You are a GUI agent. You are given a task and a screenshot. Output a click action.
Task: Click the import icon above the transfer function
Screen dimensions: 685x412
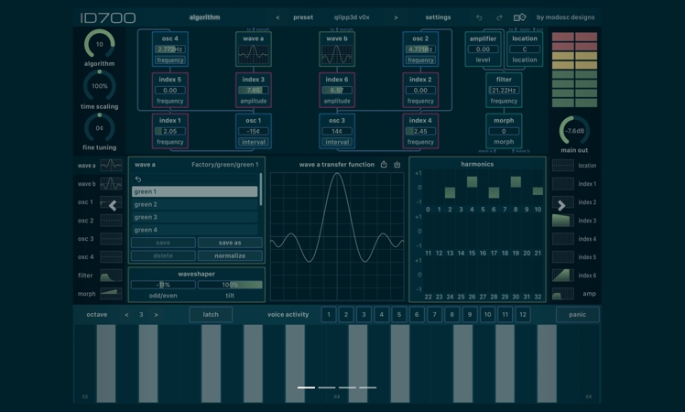pos(397,165)
